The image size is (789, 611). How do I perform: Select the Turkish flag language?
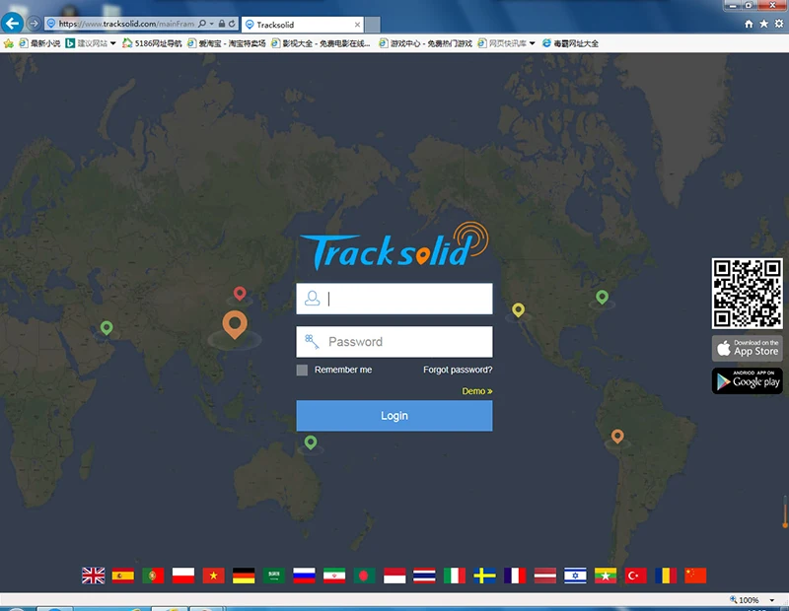[635, 576]
